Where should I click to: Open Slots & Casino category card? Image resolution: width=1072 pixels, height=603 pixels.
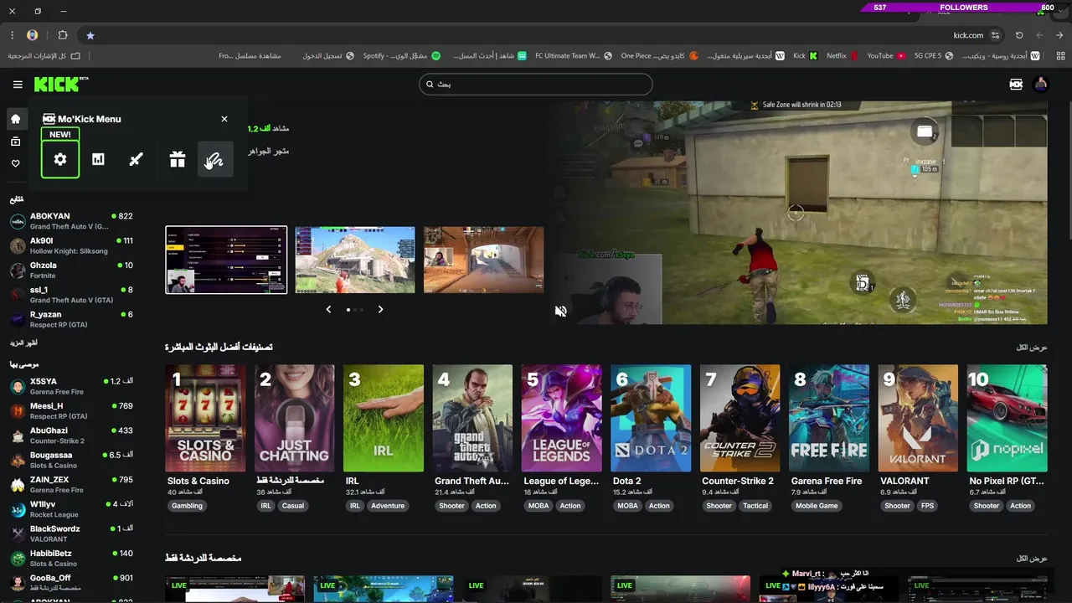[x=205, y=419]
